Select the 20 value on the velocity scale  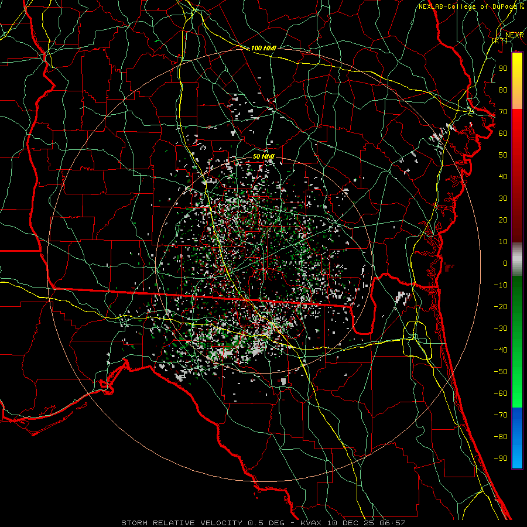tap(503, 220)
